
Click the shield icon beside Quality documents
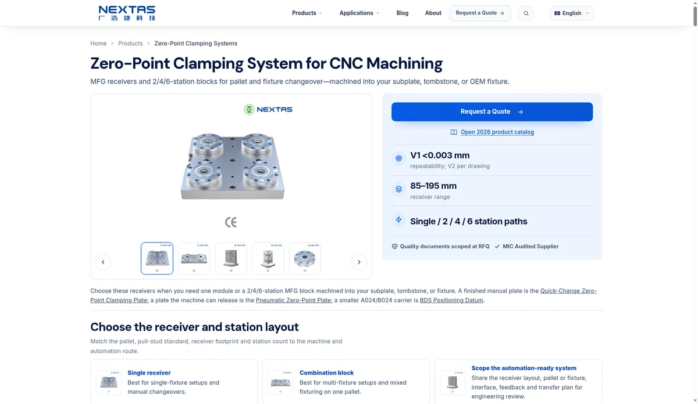click(394, 247)
